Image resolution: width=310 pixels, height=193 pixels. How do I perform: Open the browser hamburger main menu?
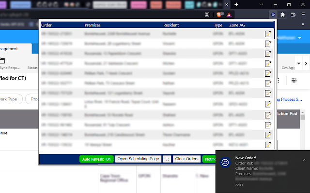click(x=303, y=14)
